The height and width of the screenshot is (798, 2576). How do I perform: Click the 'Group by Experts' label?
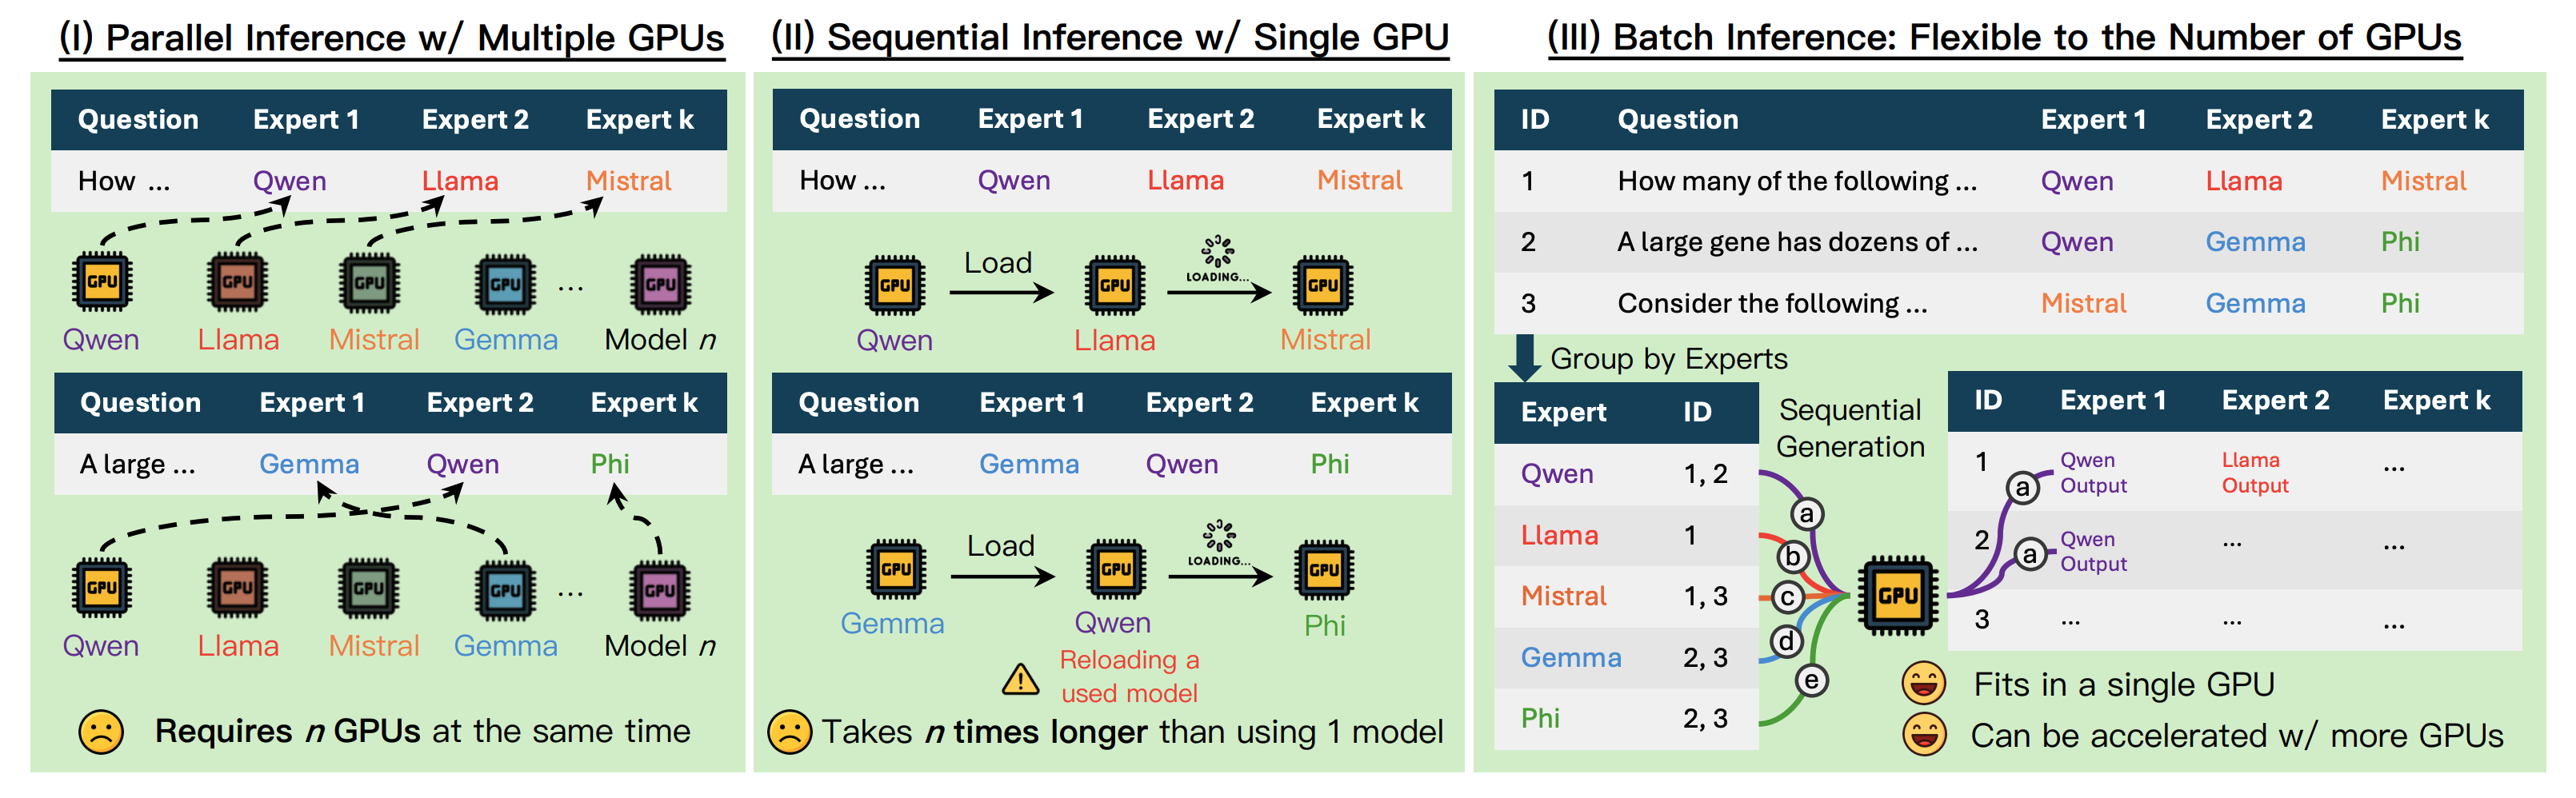click(x=1669, y=359)
